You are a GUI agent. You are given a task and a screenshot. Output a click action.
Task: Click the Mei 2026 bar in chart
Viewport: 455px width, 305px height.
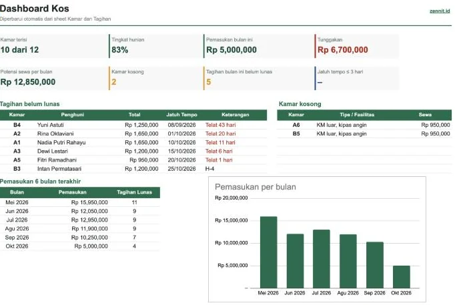[x=268, y=252]
